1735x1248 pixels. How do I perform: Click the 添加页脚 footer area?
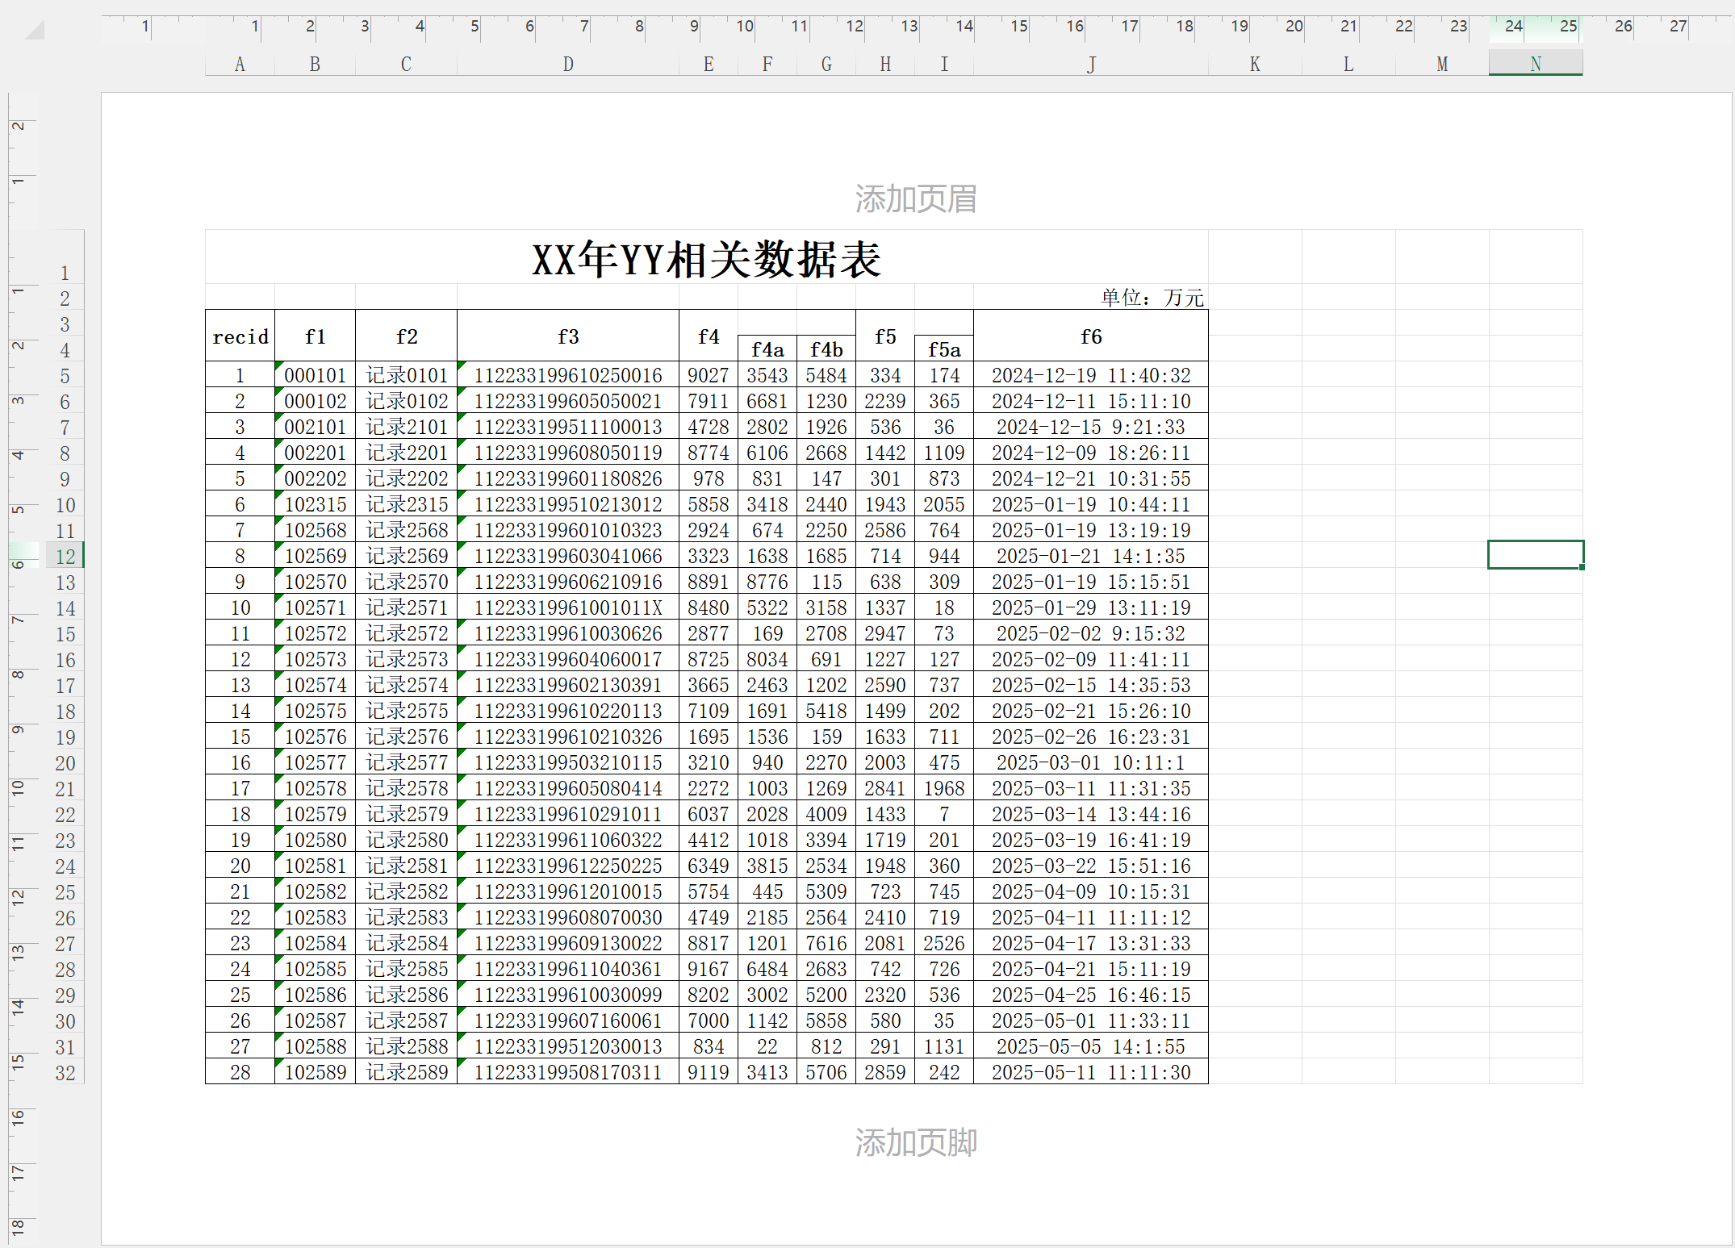tap(915, 1142)
